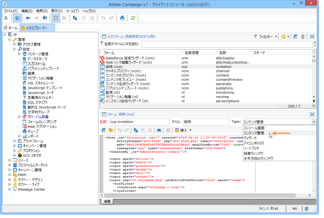This screenshot has width=324, height=218.
Task: Open the フィルター dropdown
Action: [266, 37]
